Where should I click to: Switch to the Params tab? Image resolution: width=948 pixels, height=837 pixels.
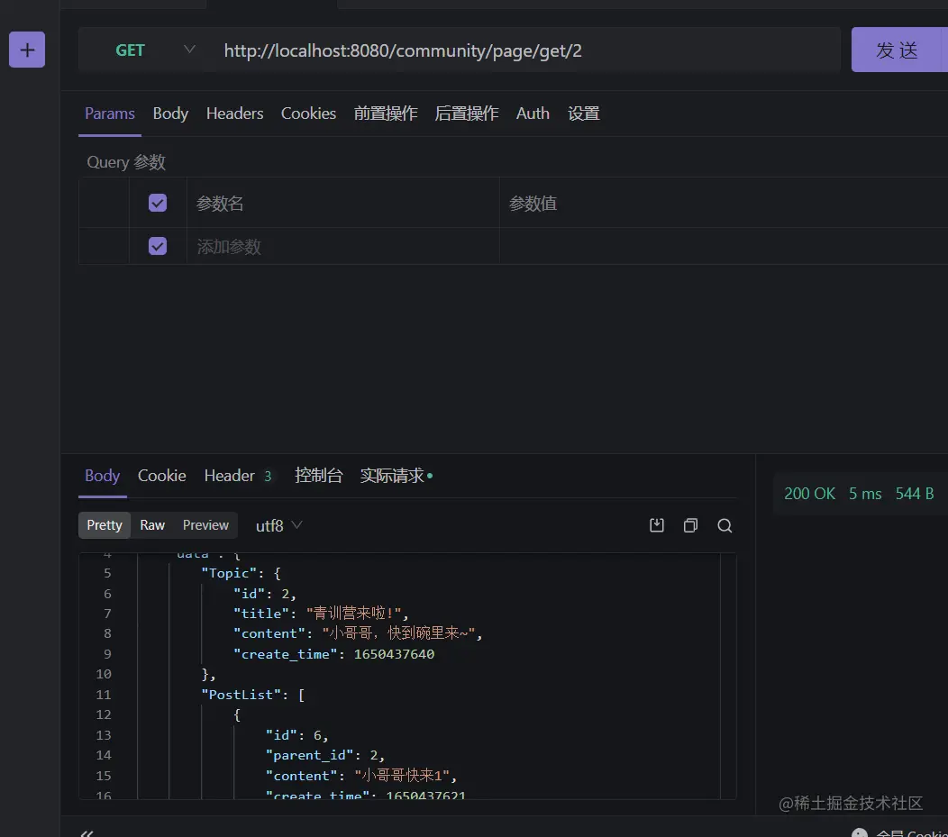109,114
